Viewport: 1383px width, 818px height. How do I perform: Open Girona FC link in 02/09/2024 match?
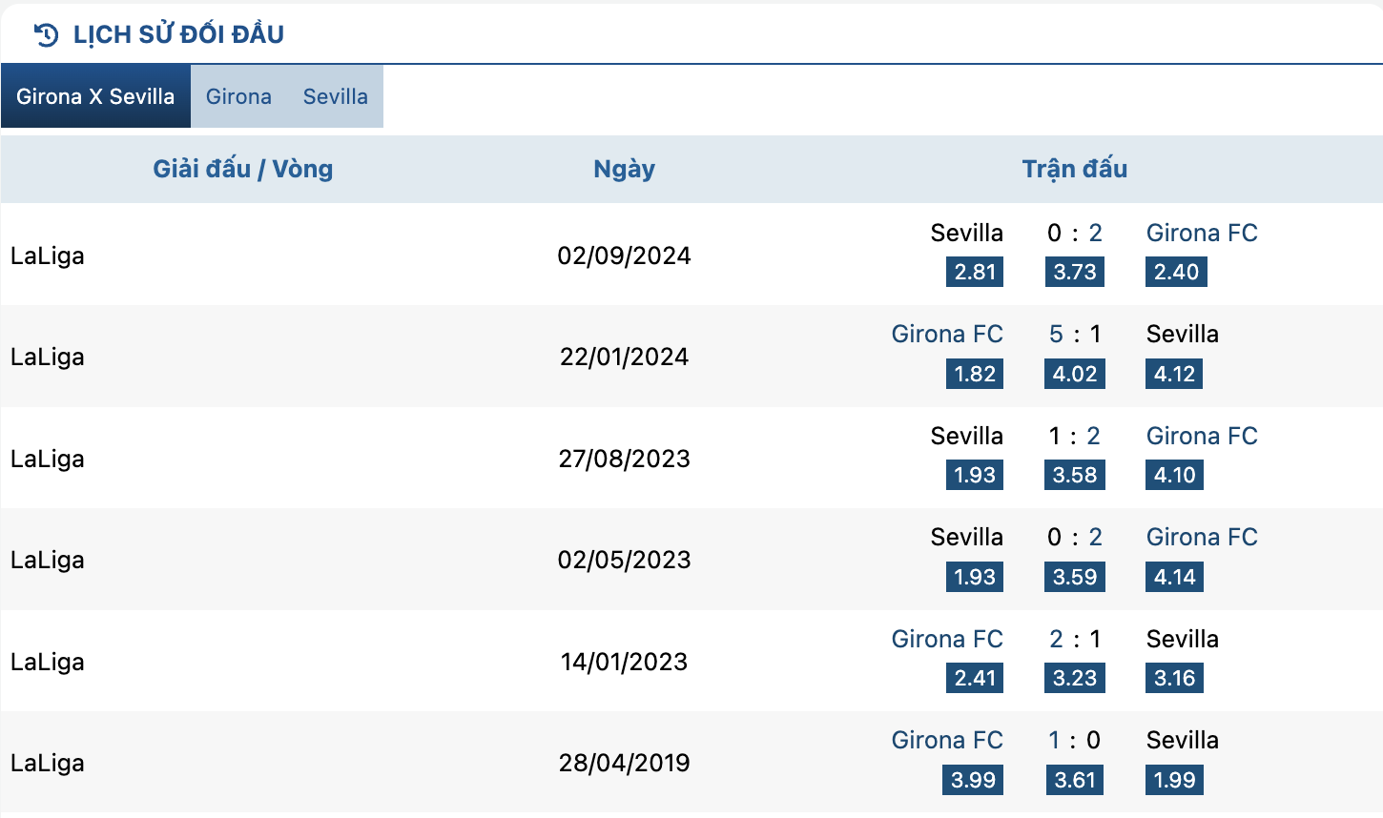point(1202,233)
